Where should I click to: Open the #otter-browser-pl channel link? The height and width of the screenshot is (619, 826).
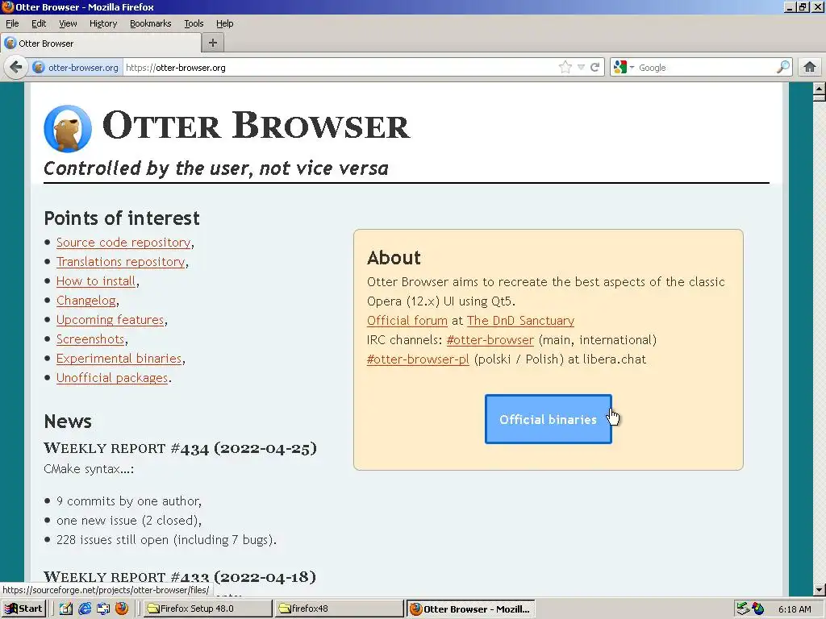pyautogui.click(x=418, y=359)
